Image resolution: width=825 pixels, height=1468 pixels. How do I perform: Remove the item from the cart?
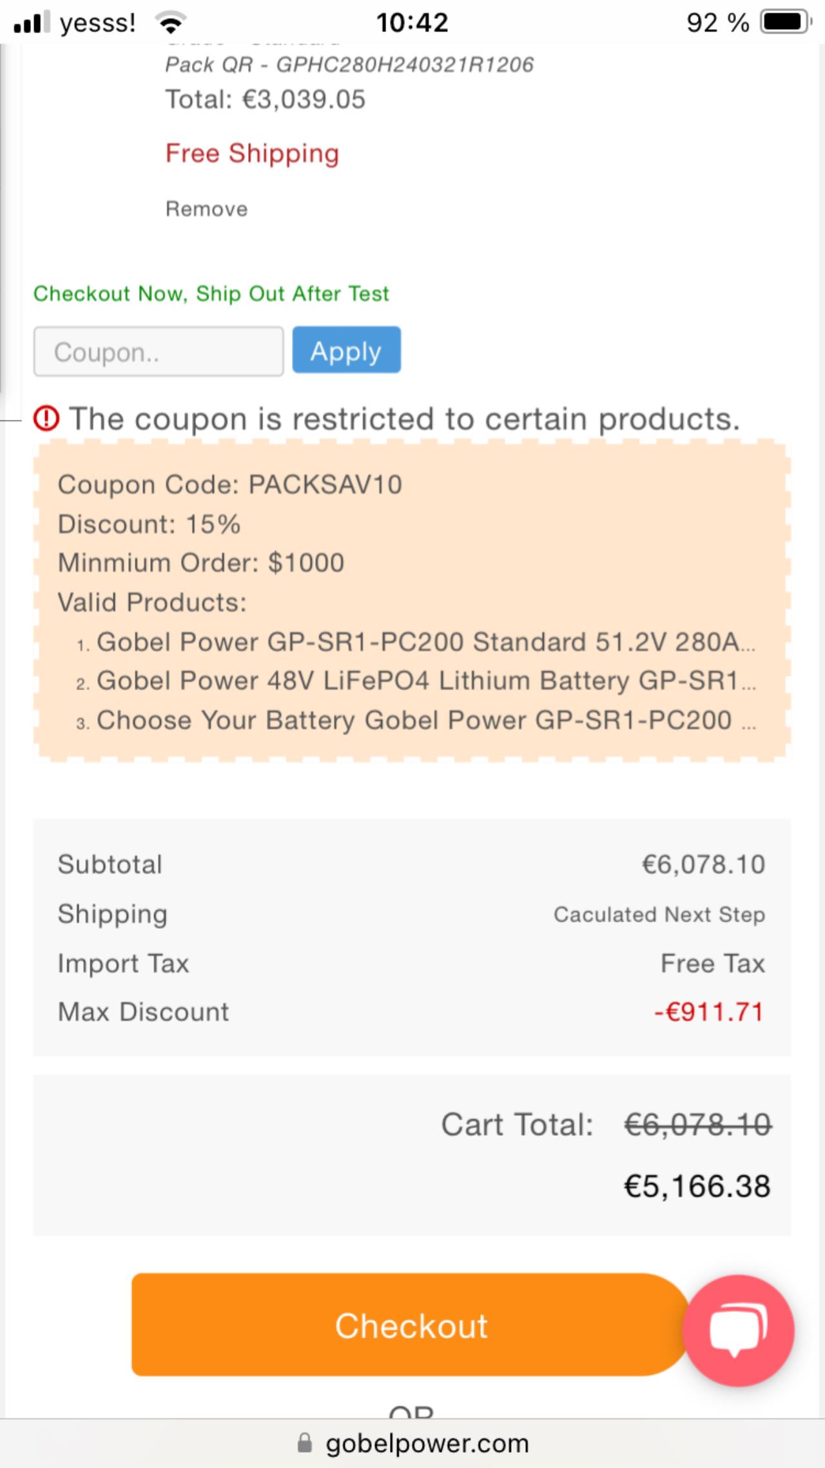pos(207,209)
